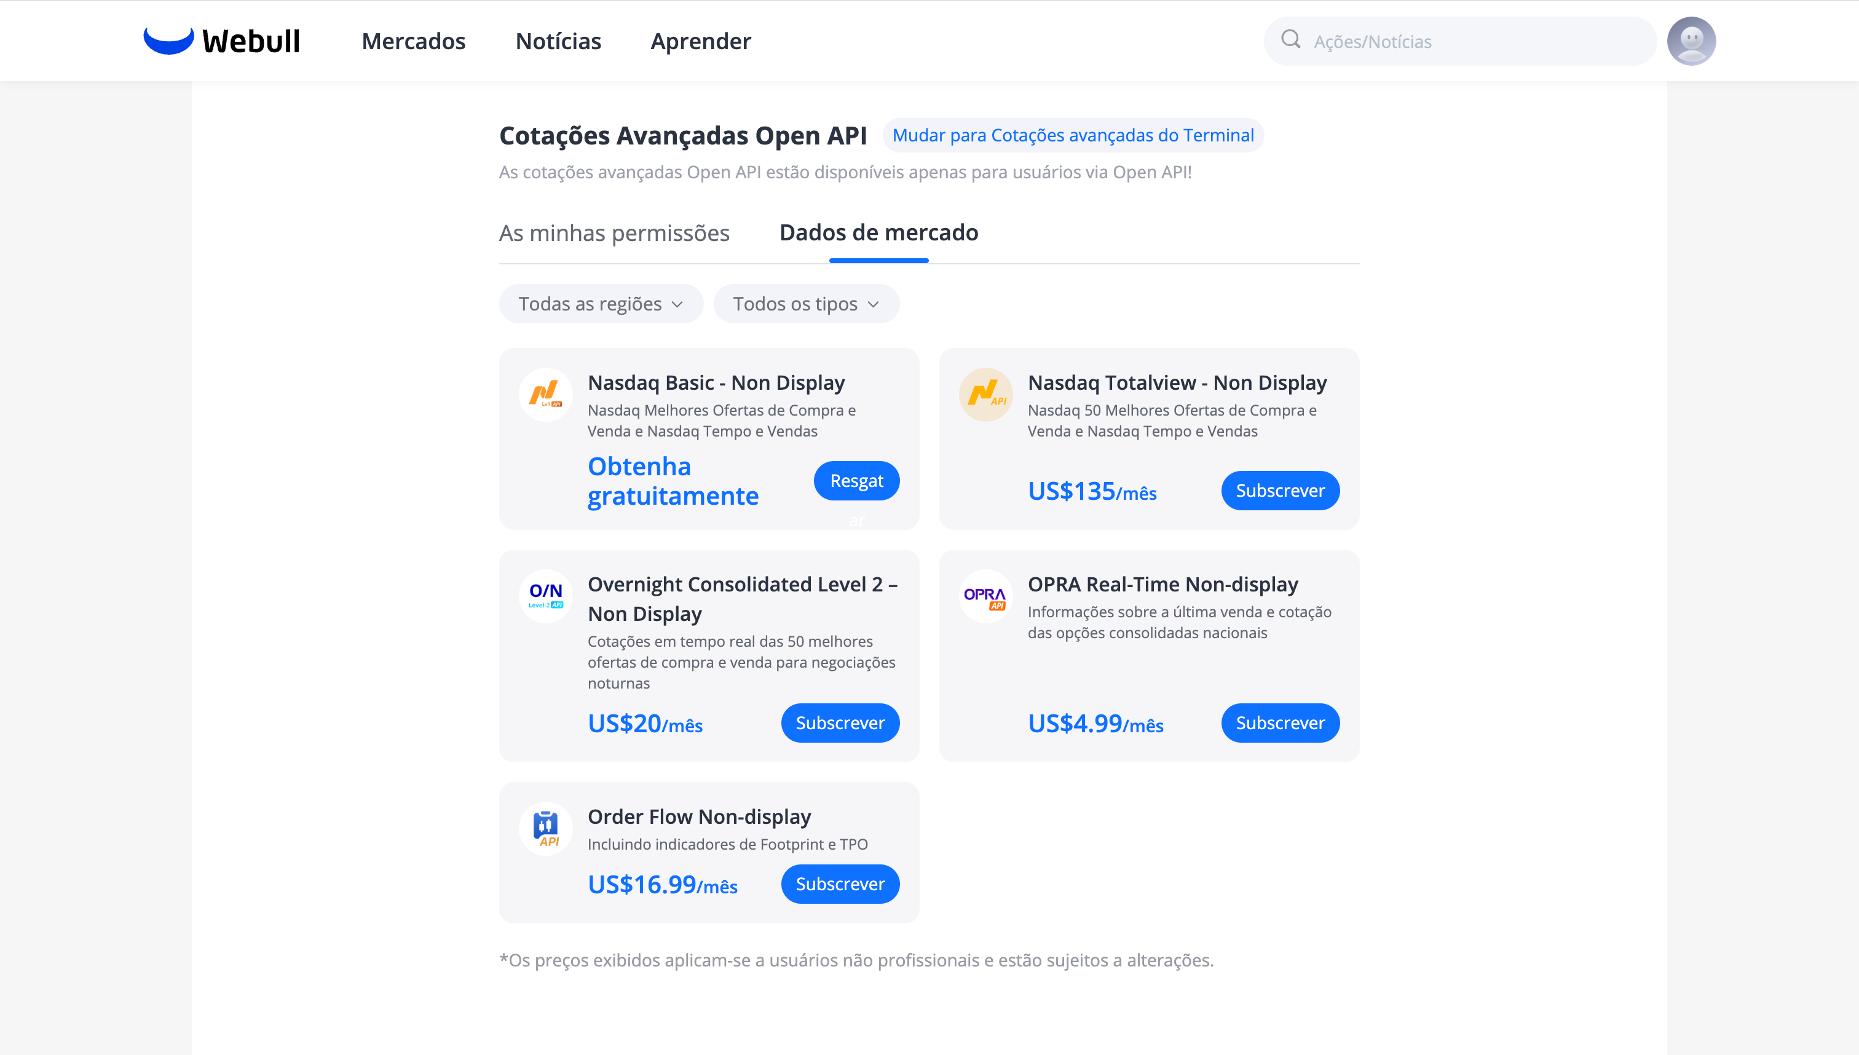Click the US$20/mês price

coord(645,724)
